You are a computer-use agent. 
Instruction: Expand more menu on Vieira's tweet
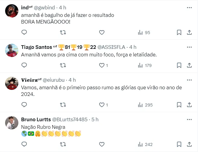tap(189, 80)
